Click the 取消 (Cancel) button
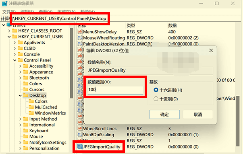Viewport: 243px width, 154px height. (x=198, y=115)
